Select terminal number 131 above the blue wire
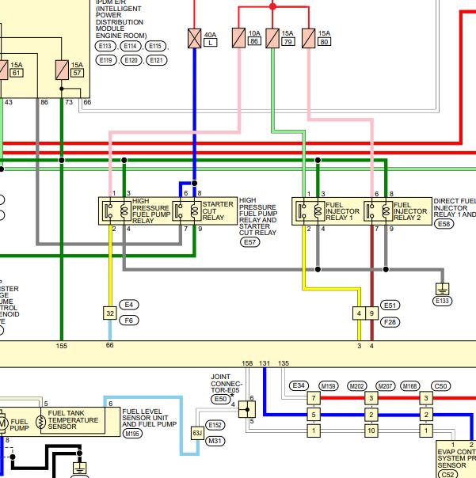Image resolution: width=476 pixels, height=478 pixels. pos(265,363)
